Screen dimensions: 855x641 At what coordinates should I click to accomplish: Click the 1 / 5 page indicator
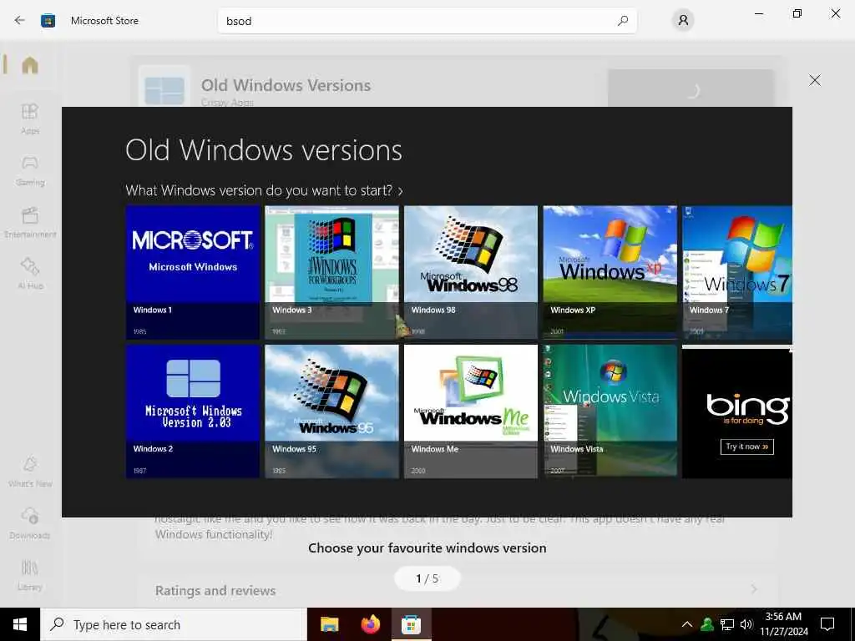(427, 578)
